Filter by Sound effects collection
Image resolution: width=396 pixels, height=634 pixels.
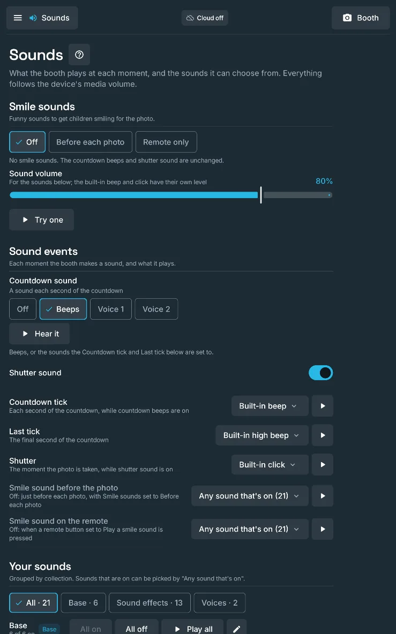(x=150, y=603)
